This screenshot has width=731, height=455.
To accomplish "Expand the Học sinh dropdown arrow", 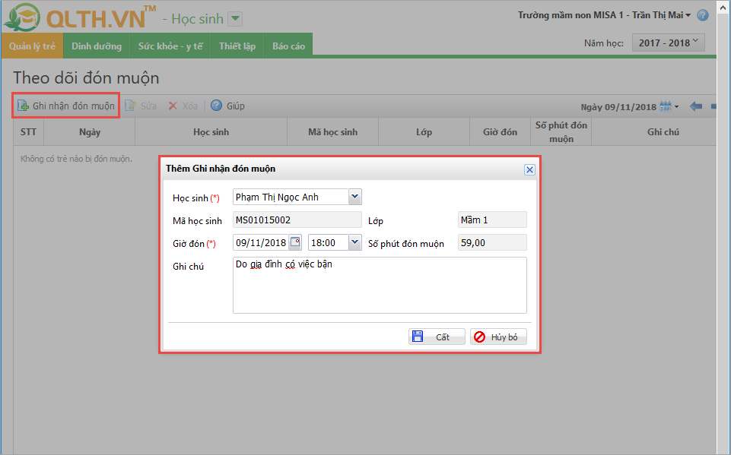I will [x=354, y=197].
